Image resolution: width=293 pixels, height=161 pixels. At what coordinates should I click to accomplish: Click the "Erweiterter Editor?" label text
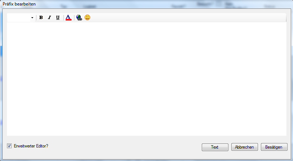(x=31, y=146)
